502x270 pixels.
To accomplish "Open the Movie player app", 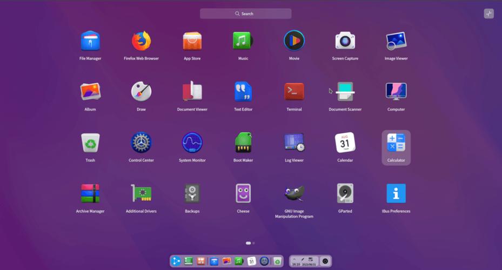I will coord(294,41).
